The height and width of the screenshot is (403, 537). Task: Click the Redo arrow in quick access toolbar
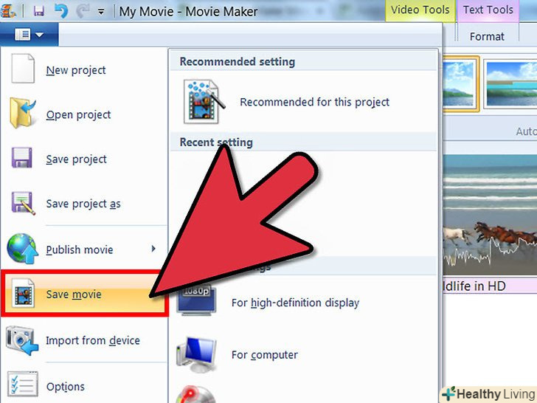[x=83, y=11]
